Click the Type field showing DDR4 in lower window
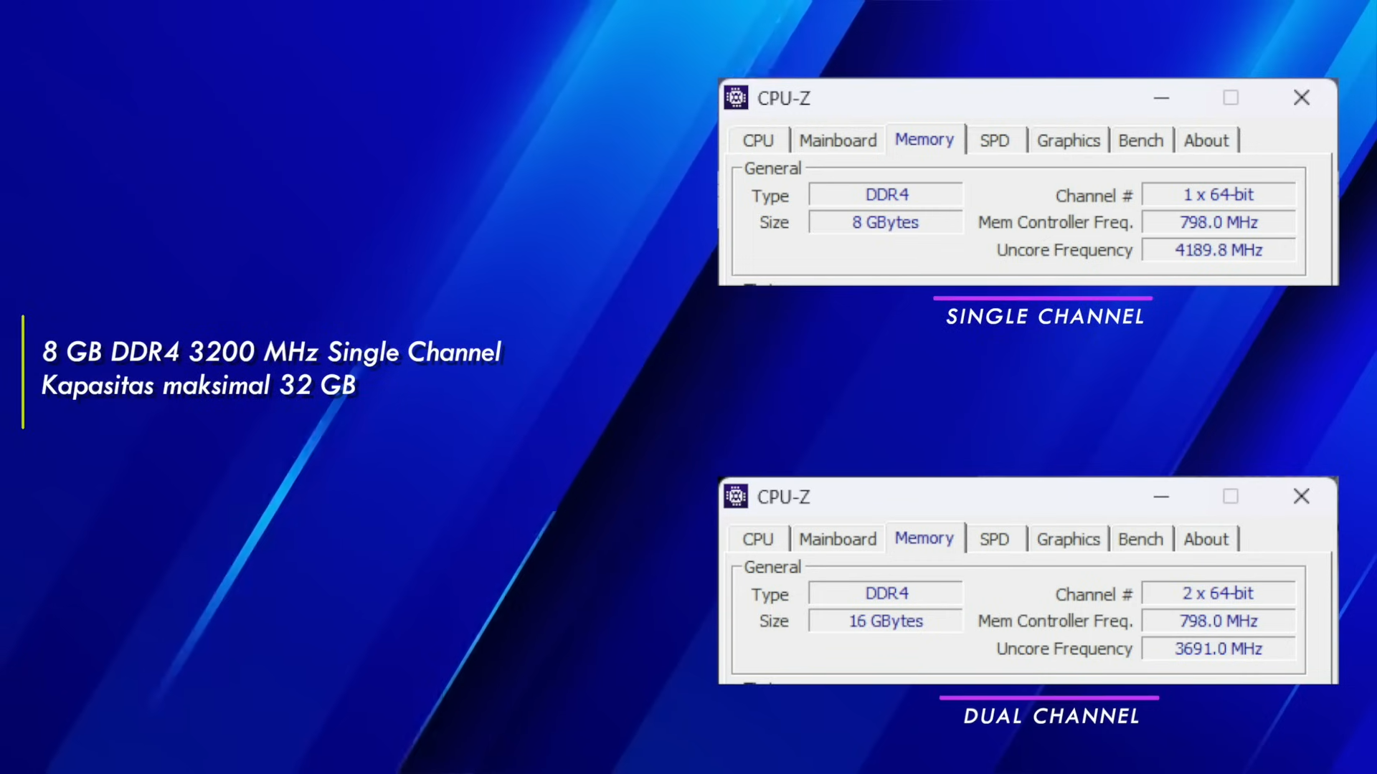This screenshot has width=1377, height=774. pyautogui.click(x=886, y=593)
